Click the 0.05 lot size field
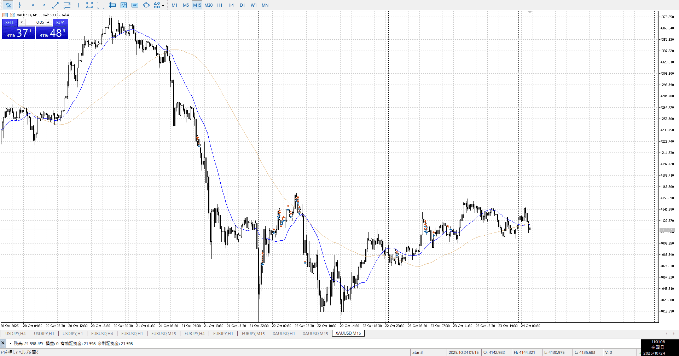 [35, 22]
